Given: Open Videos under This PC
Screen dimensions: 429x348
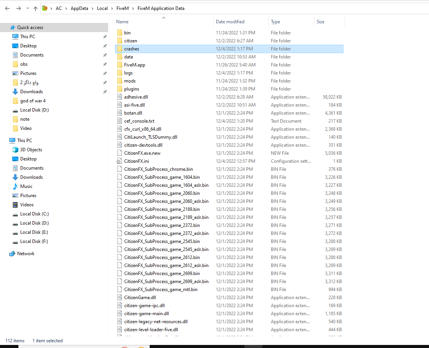Looking at the screenshot, I should click(27, 205).
